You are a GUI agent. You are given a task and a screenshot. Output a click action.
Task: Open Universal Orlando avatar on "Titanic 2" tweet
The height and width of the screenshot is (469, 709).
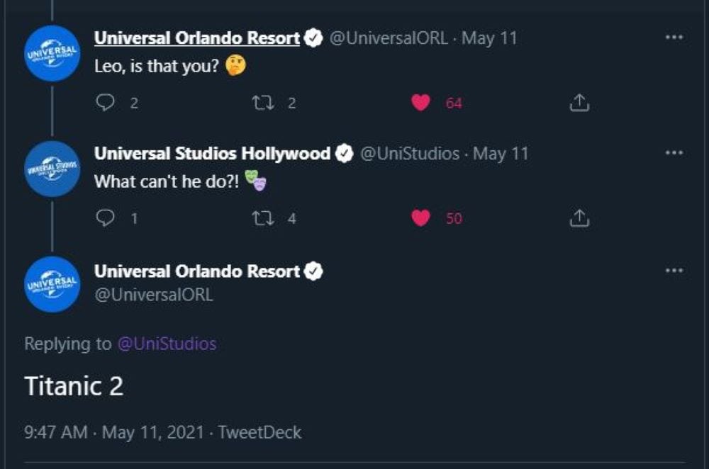pyautogui.click(x=52, y=284)
